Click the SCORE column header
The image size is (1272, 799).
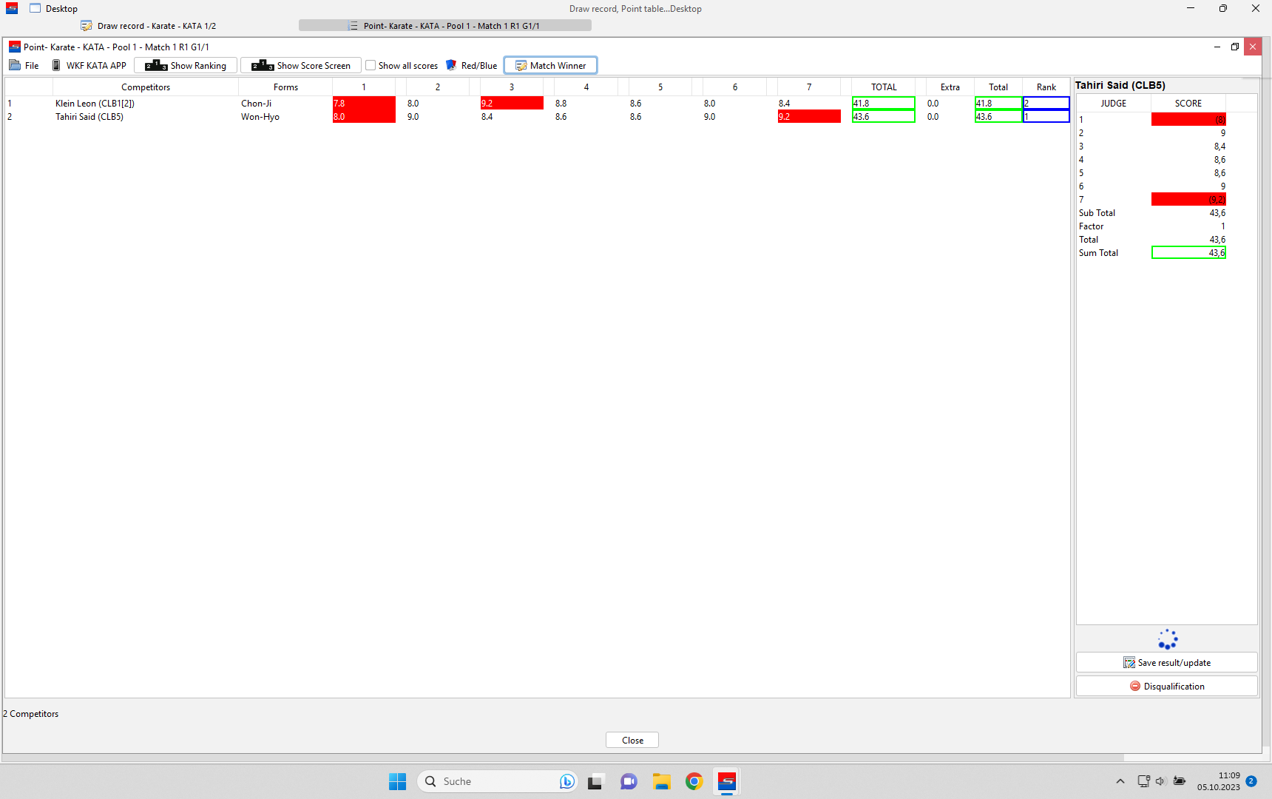point(1188,104)
